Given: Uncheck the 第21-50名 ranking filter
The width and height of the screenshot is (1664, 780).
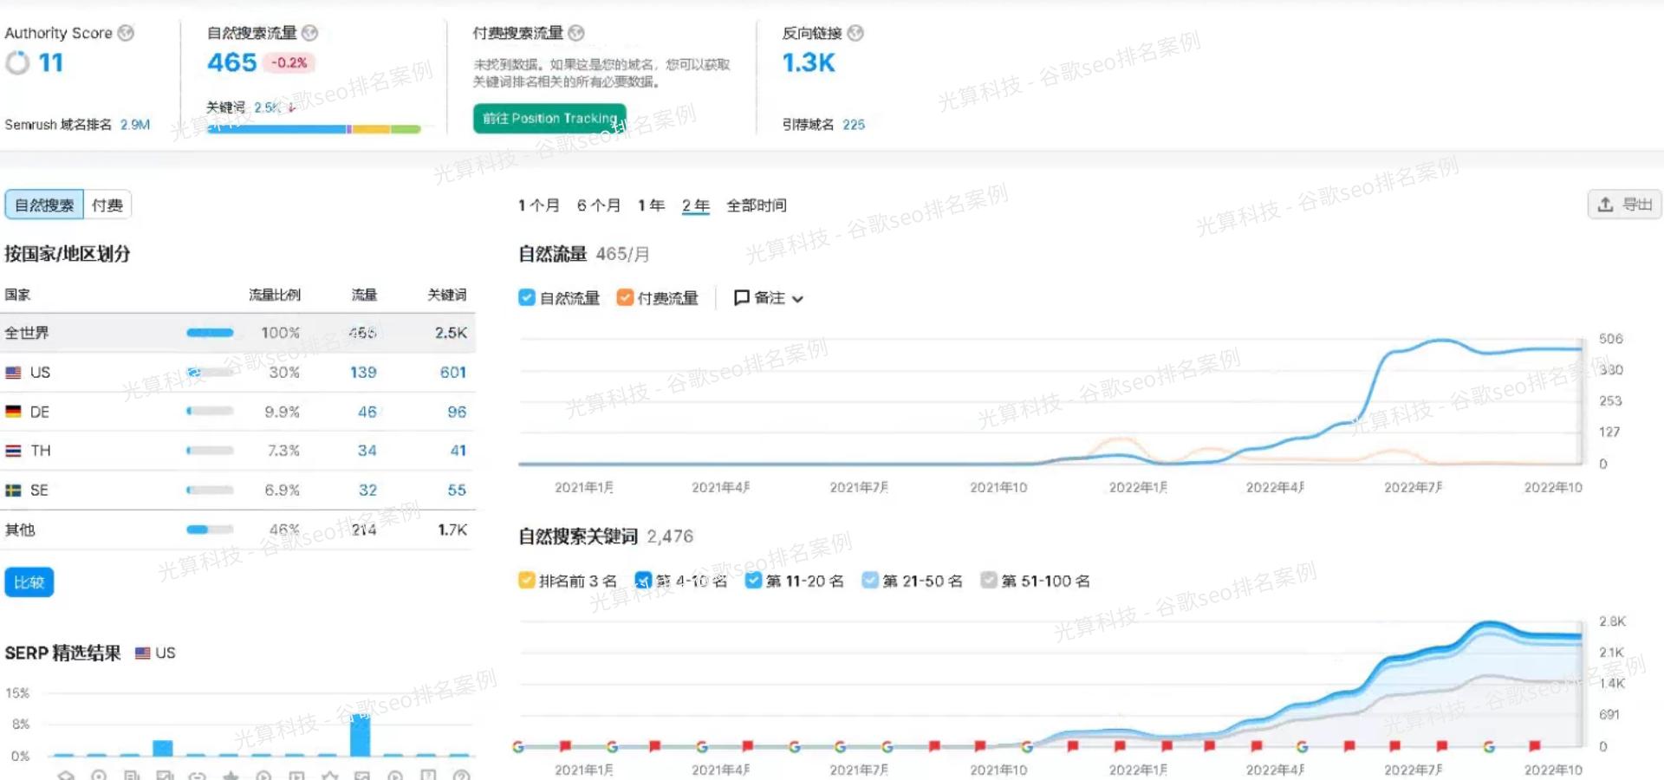Looking at the screenshot, I should (x=869, y=581).
